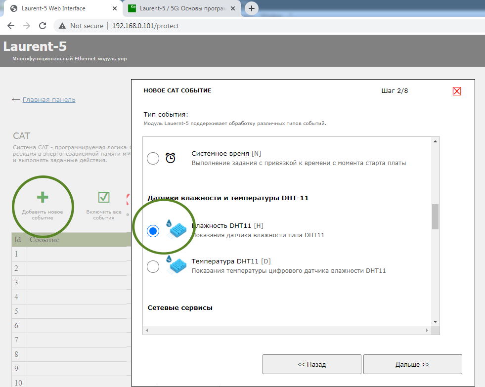This screenshot has height=387, width=485.
Task: Open a new browser tab
Action: click(252, 8)
